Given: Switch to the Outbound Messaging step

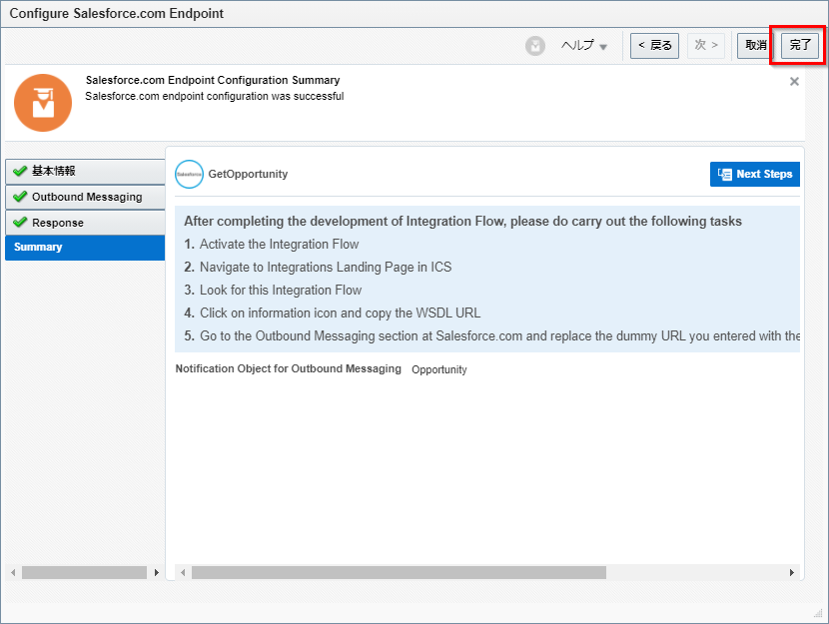Looking at the screenshot, I should point(87,197).
